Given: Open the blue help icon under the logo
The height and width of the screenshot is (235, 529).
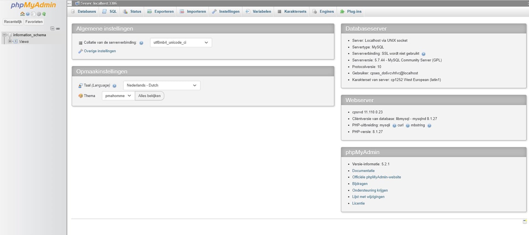Looking at the screenshot, I should (x=28, y=14).
